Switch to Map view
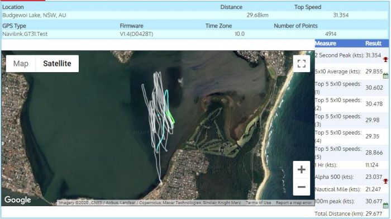The image size is (391, 219). [21, 64]
